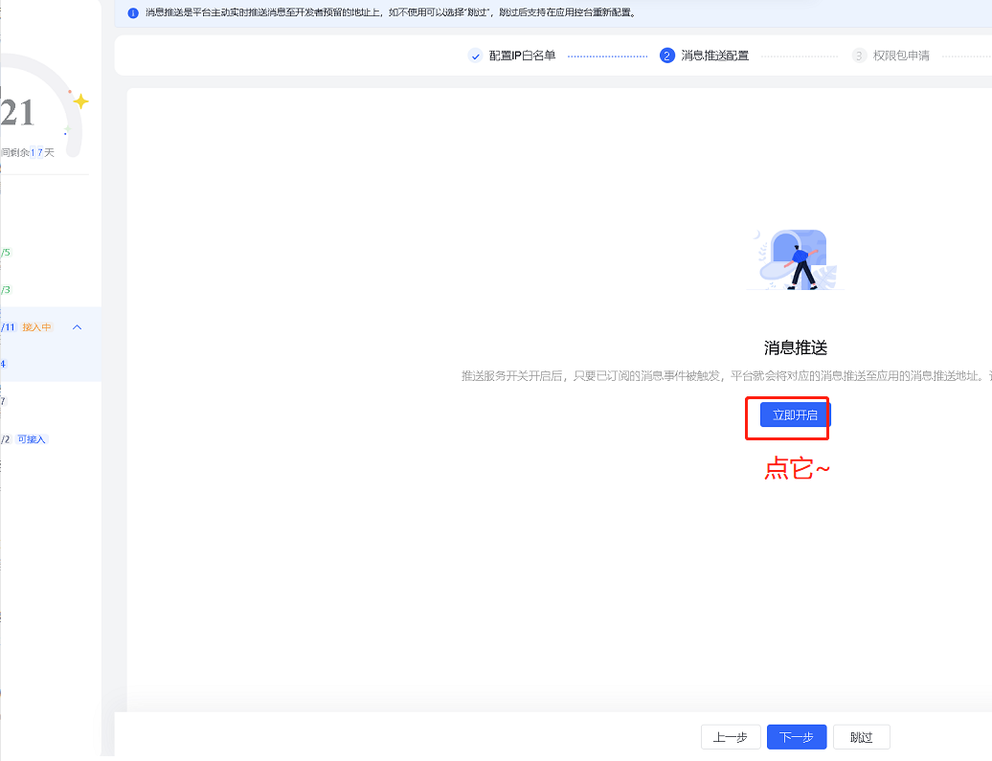992x761 pixels.
Task: Click the completed checkmark icon for 配置IP白名单
Action: (475, 56)
